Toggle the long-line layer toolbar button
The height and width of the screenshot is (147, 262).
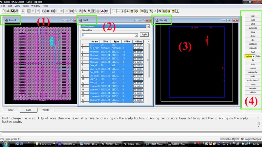[x=119, y=11]
